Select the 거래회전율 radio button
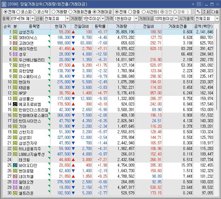 click(x=70, y=12)
